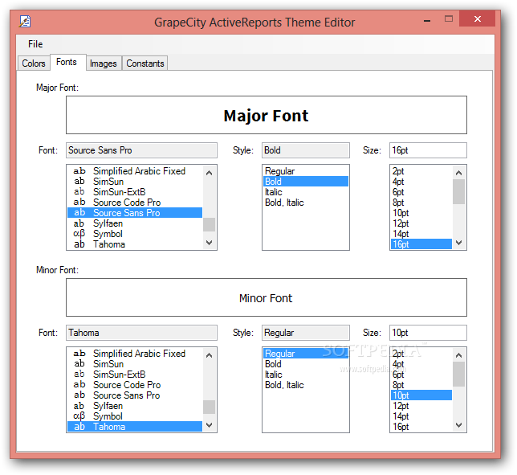Open the Images tab
The image size is (517, 475).
pyautogui.click(x=104, y=63)
